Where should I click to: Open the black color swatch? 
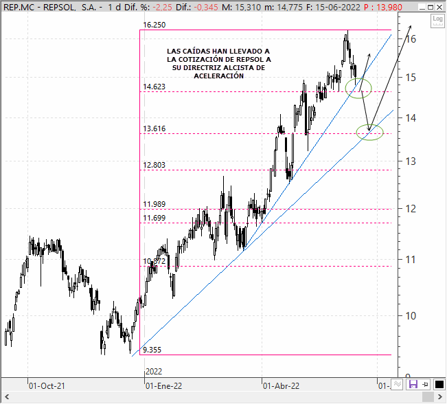439,385
